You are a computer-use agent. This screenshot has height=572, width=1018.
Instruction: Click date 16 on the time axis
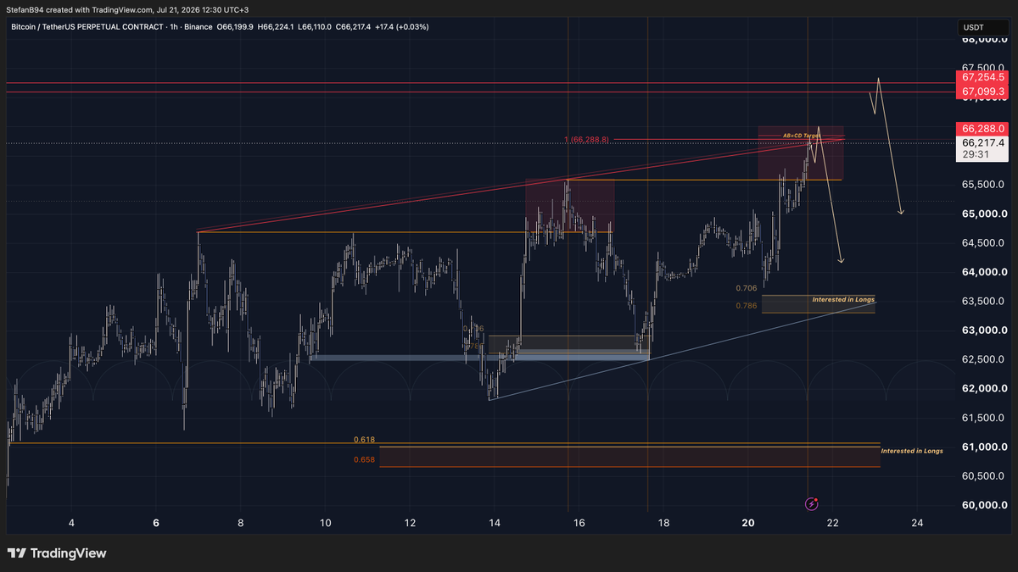click(579, 523)
